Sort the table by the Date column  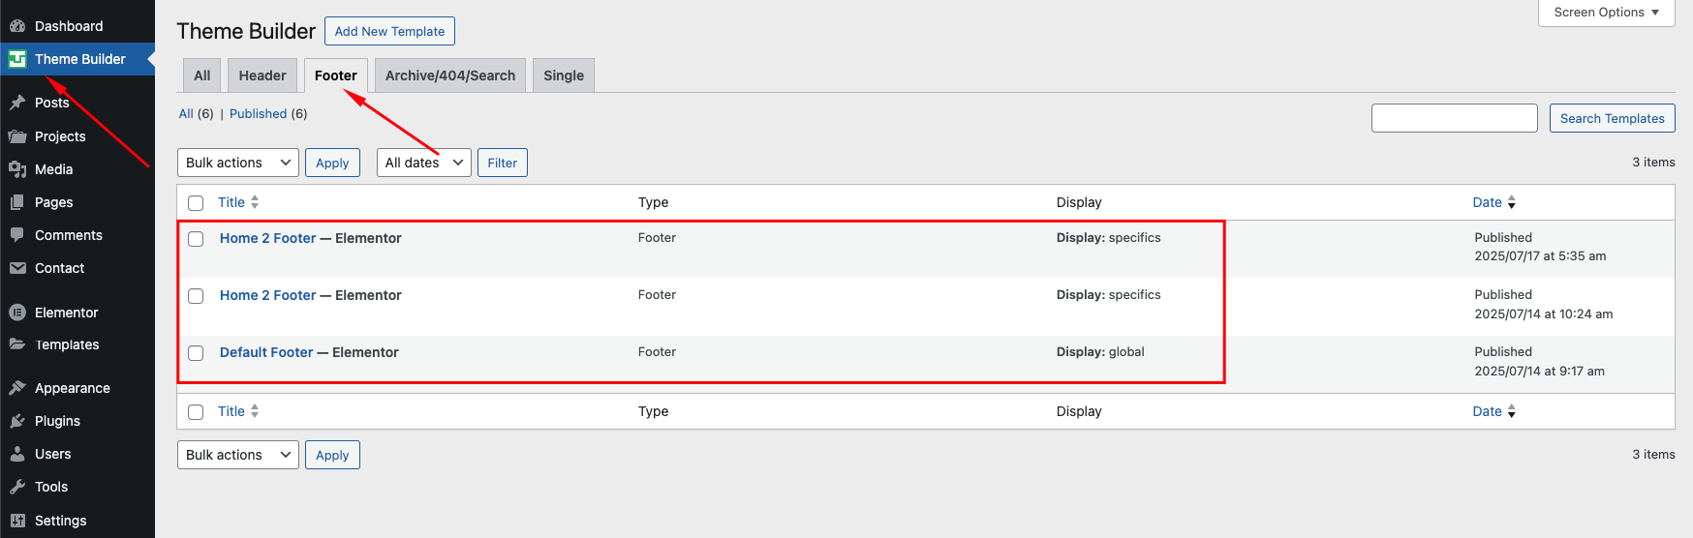pos(1487,202)
